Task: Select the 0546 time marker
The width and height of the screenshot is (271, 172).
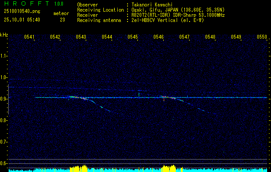Action: 159,37
